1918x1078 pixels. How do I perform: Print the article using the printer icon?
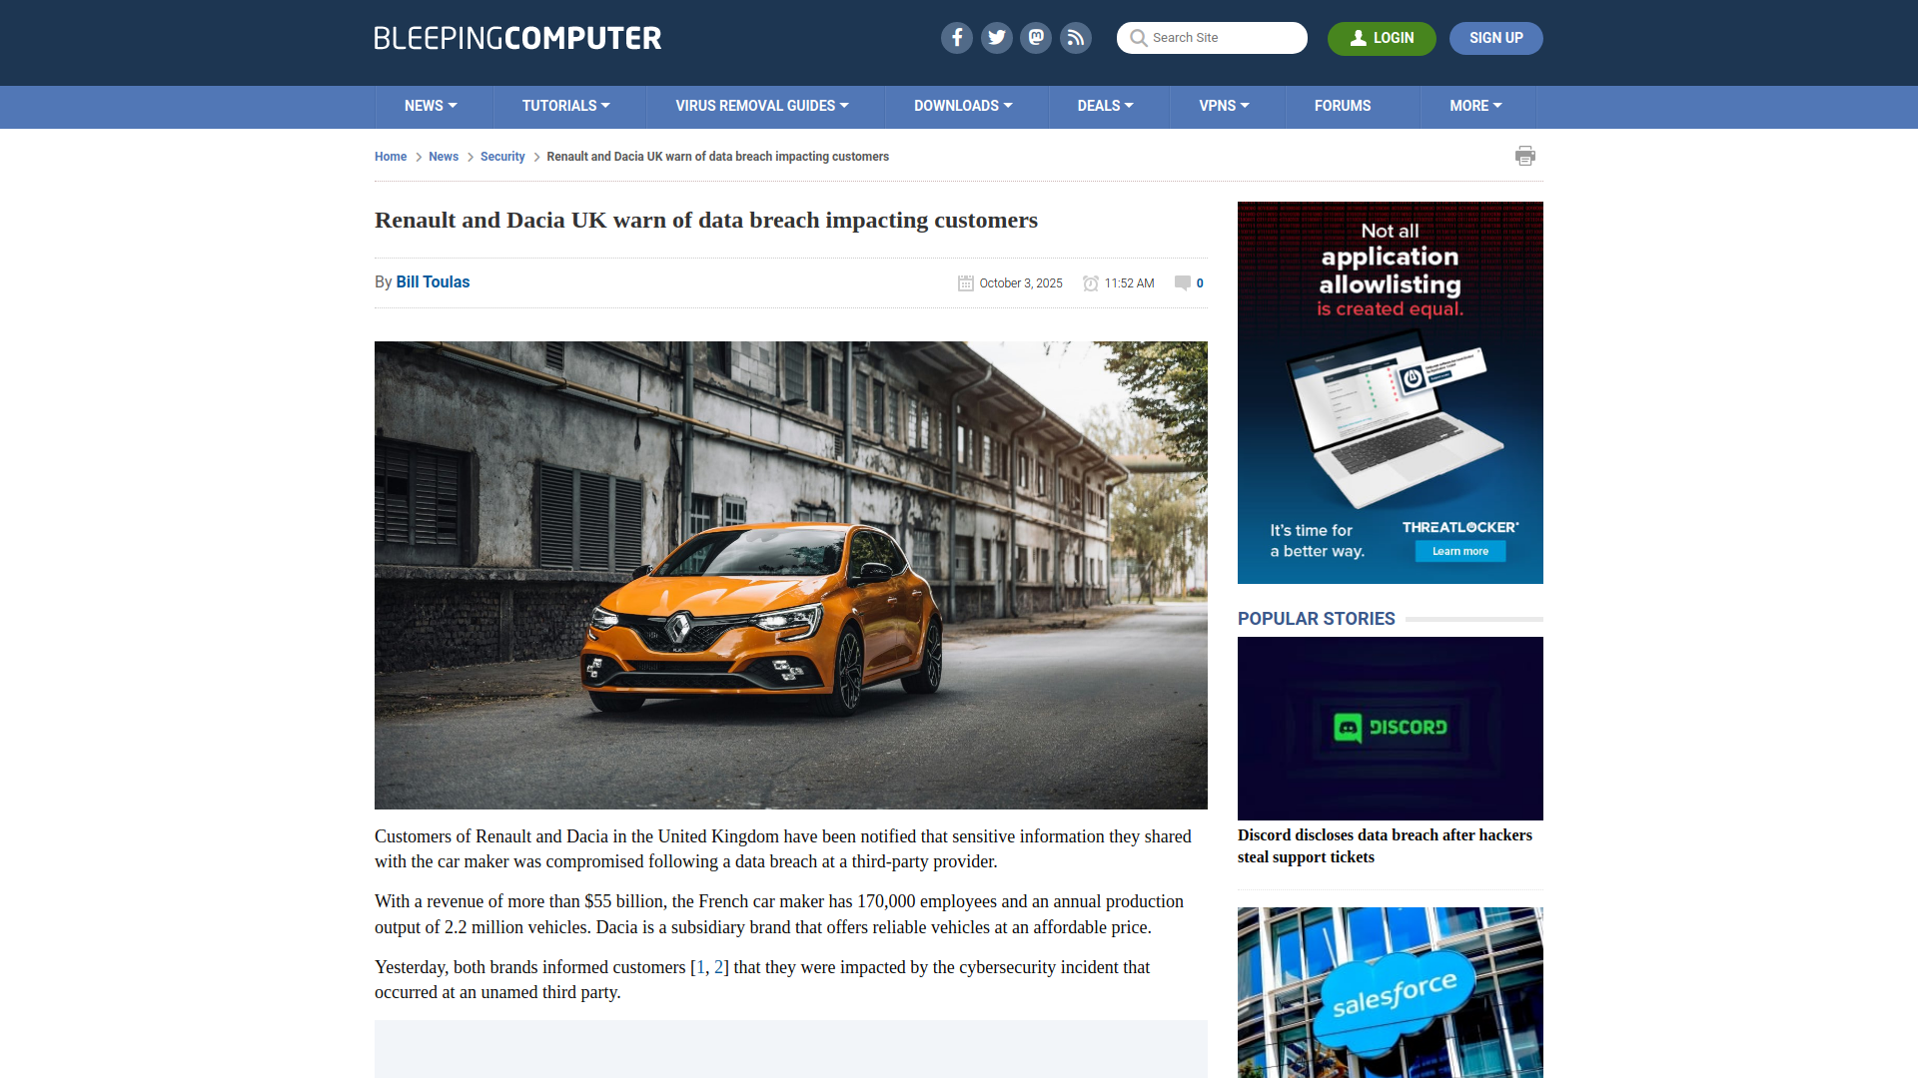[x=1525, y=156]
